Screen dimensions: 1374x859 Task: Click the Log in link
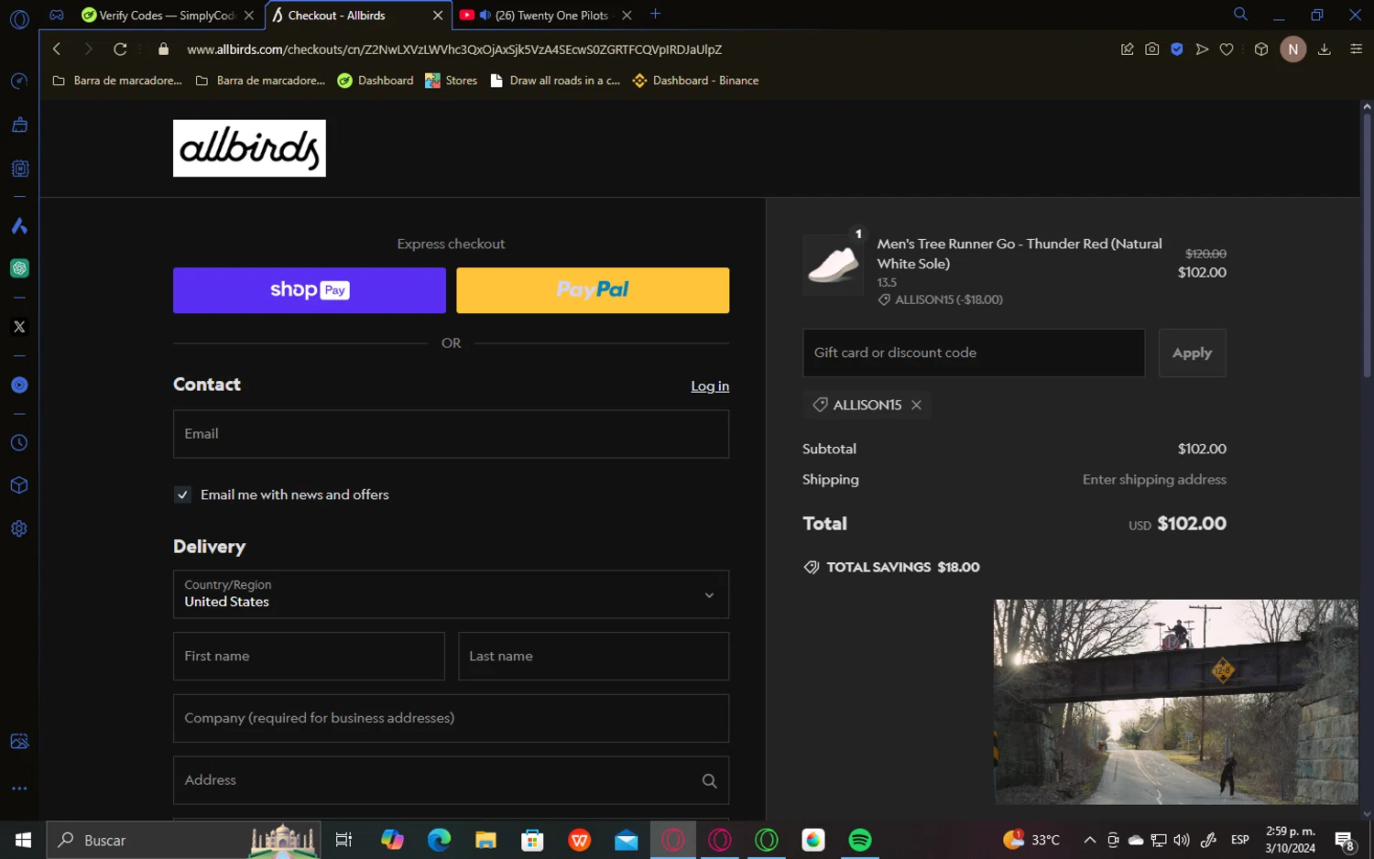click(710, 386)
